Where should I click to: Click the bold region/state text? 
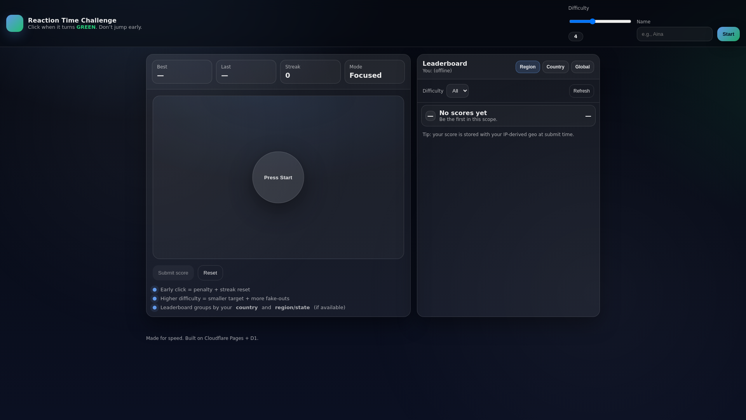pos(293,308)
